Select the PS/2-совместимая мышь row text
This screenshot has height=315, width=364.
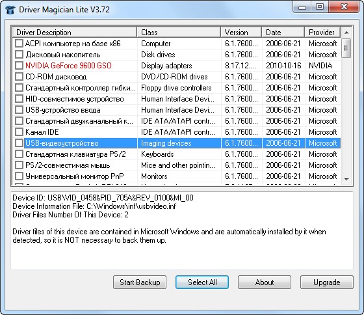point(68,165)
